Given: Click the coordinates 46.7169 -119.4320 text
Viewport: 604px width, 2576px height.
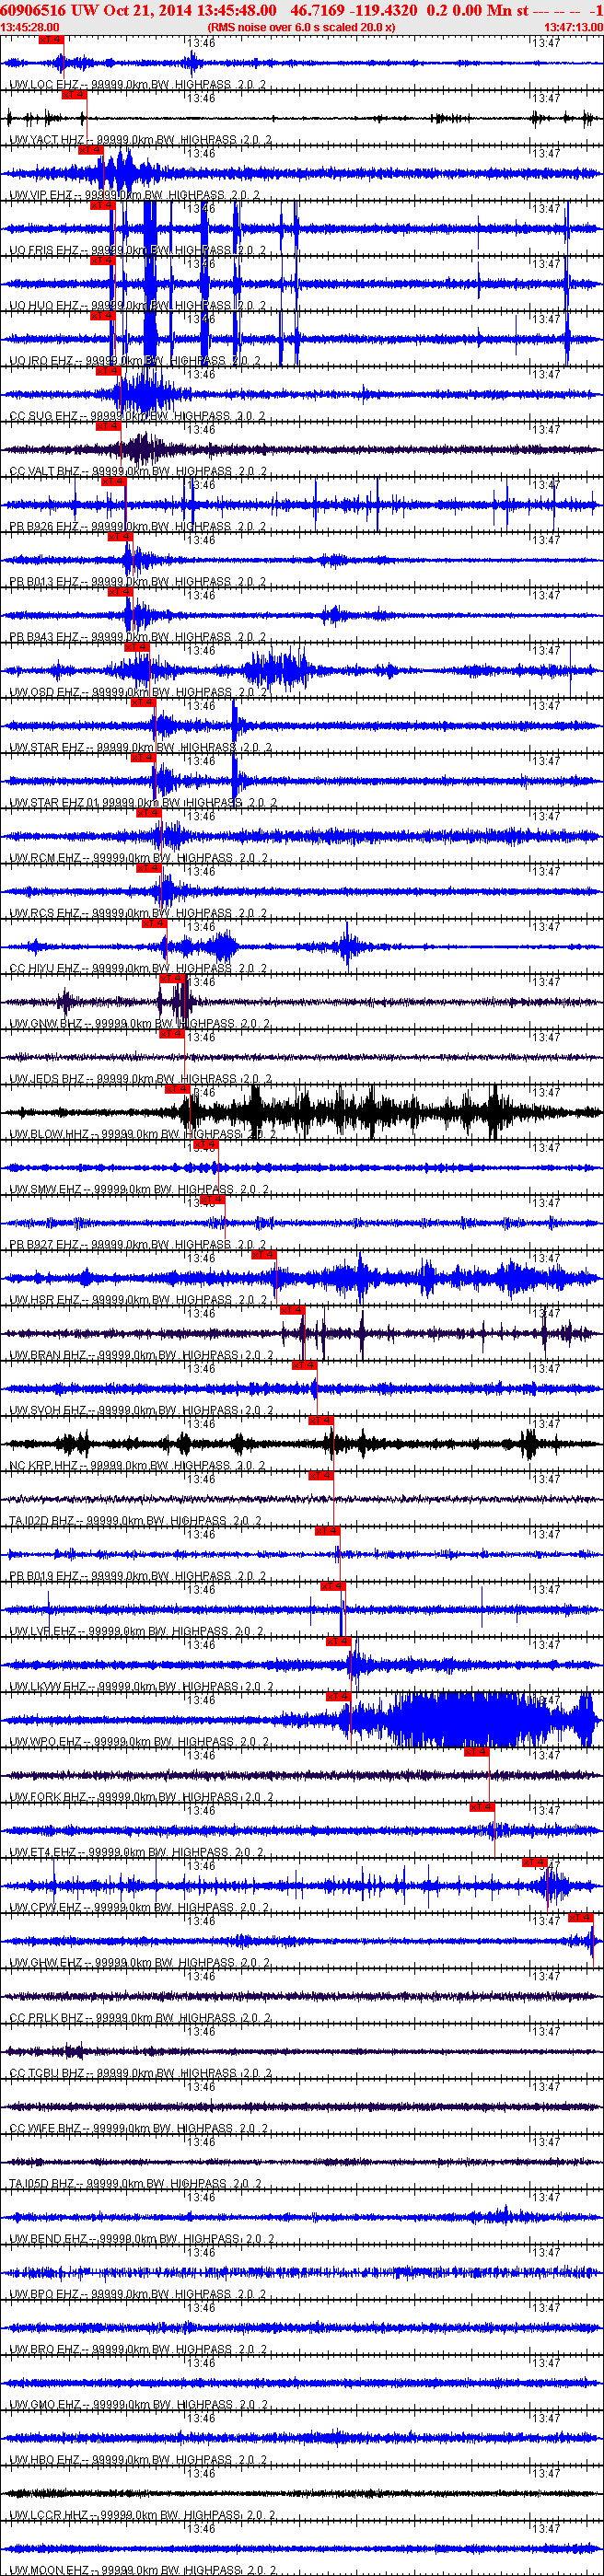Looking at the screenshot, I should tap(353, 9).
